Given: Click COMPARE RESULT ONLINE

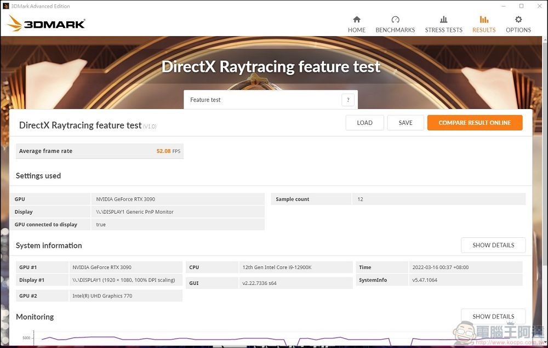Looking at the screenshot, I should coord(475,123).
